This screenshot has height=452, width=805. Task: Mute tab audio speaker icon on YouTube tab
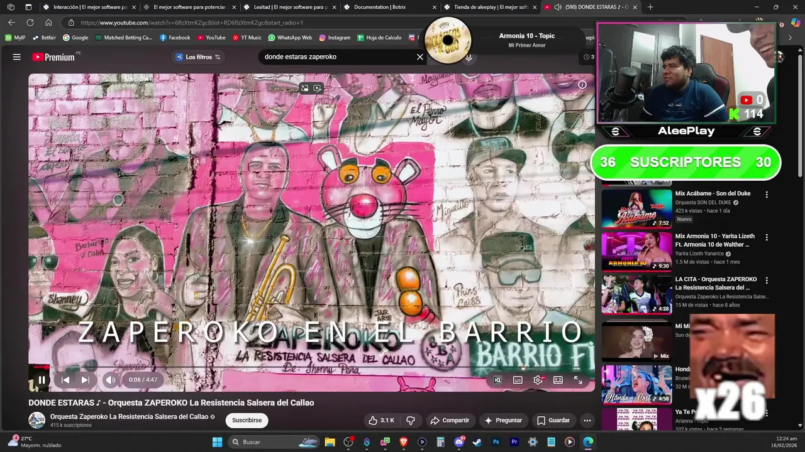coord(558,8)
